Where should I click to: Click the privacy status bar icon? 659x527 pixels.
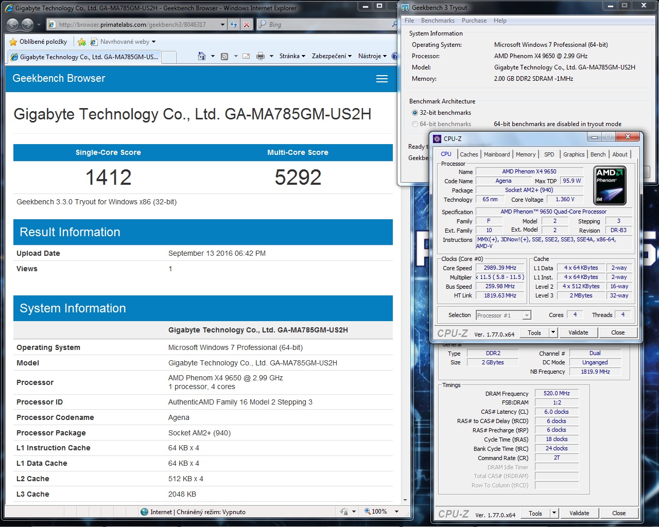[344, 512]
